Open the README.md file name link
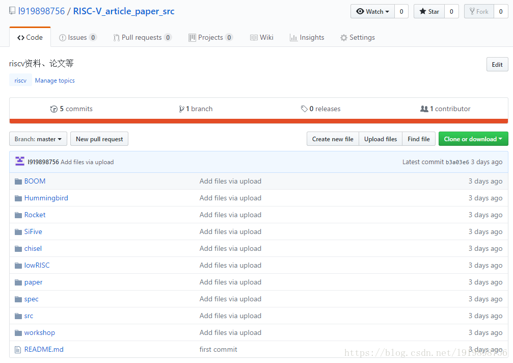Image resolution: width=513 pixels, height=363 pixels. pyautogui.click(x=44, y=349)
